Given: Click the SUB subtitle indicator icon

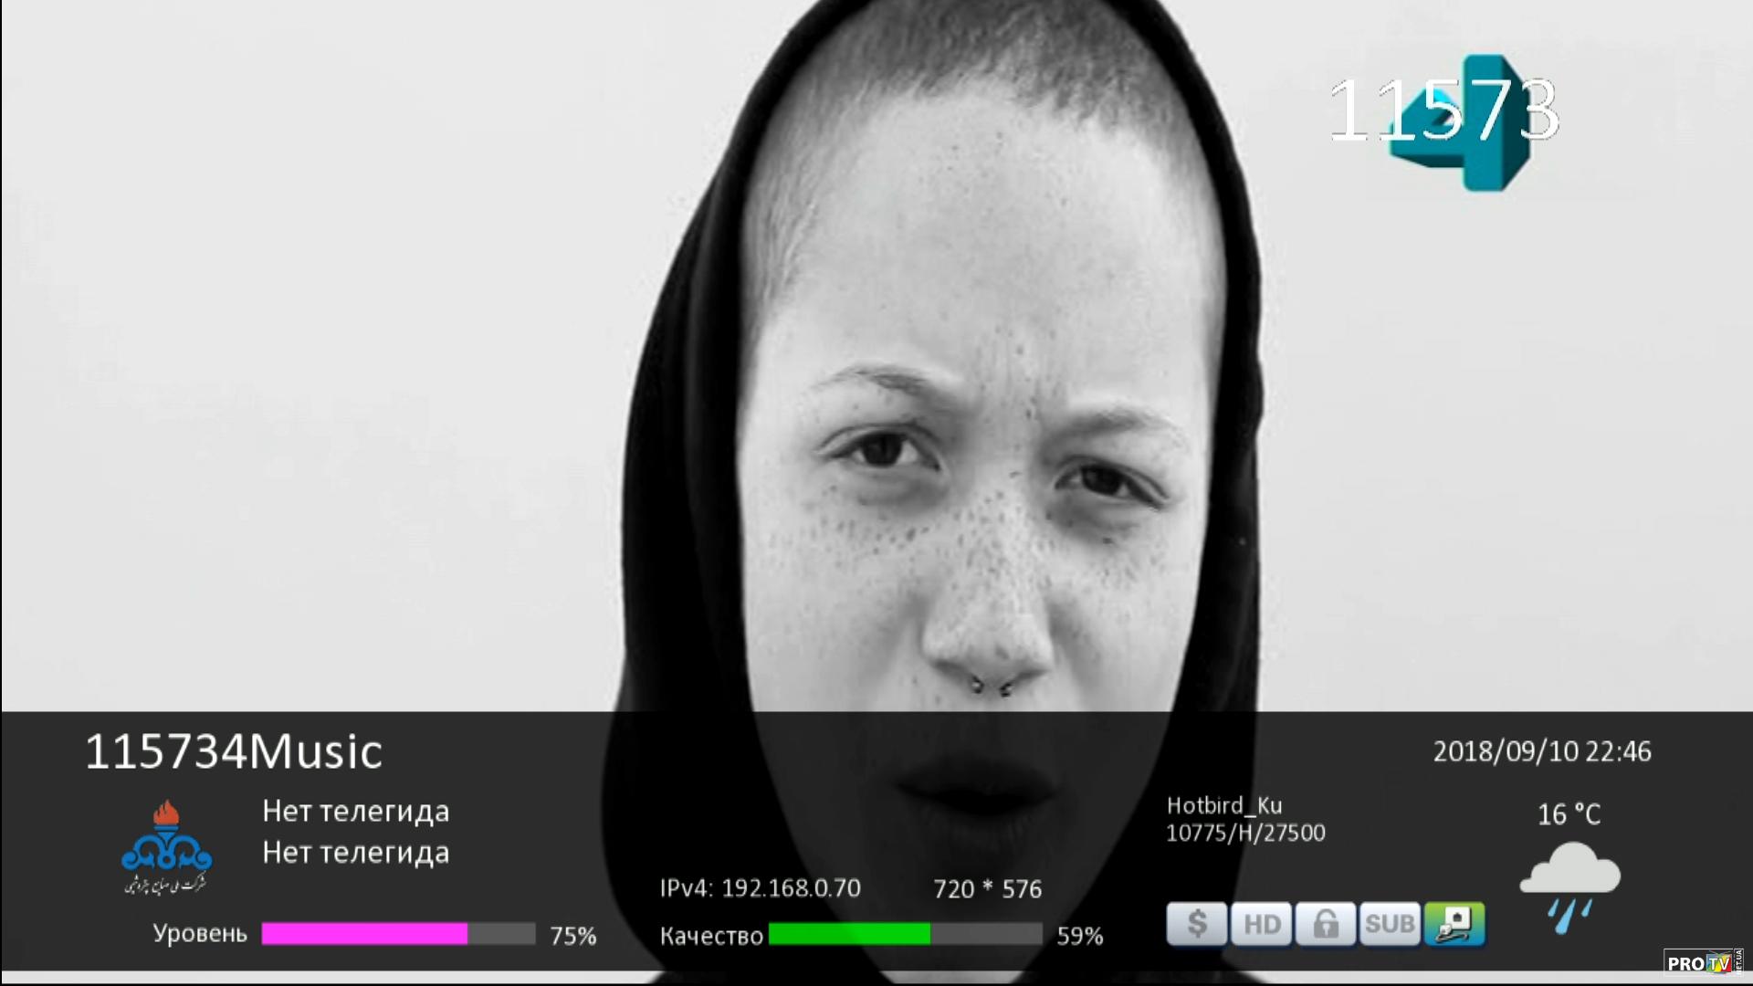Looking at the screenshot, I should (x=1389, y=925).
